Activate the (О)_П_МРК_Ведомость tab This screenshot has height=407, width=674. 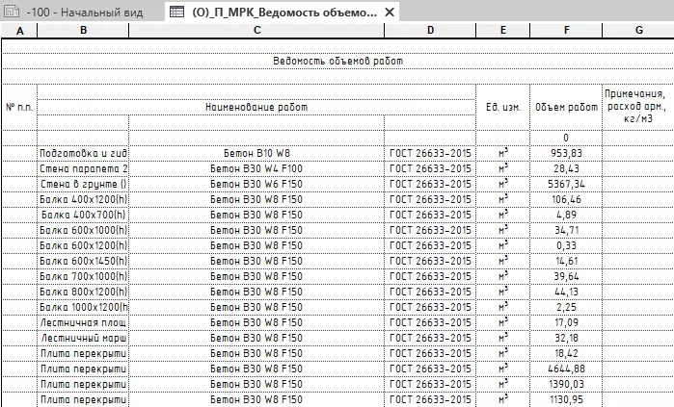pos(282,13)
